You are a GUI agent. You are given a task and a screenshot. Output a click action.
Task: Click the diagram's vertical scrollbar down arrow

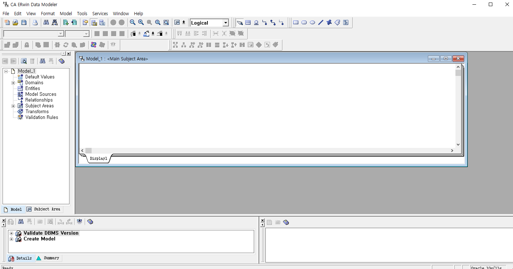coord(458,145)
